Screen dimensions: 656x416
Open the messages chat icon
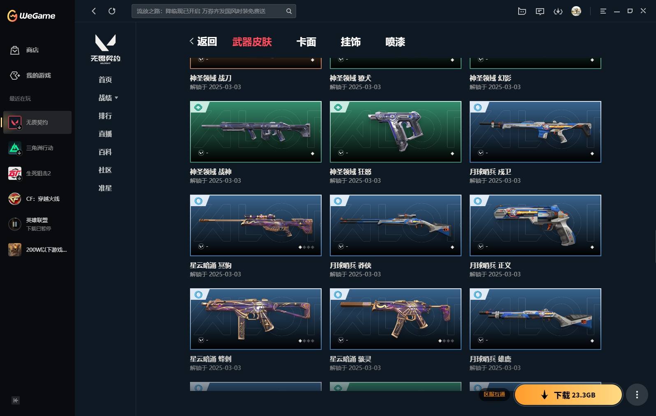click(540, 11)
